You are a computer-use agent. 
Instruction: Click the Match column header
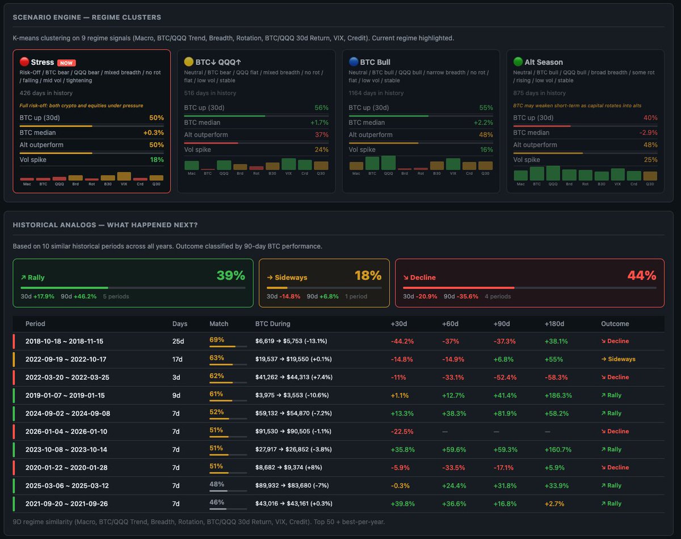click(x=218, y=324)
